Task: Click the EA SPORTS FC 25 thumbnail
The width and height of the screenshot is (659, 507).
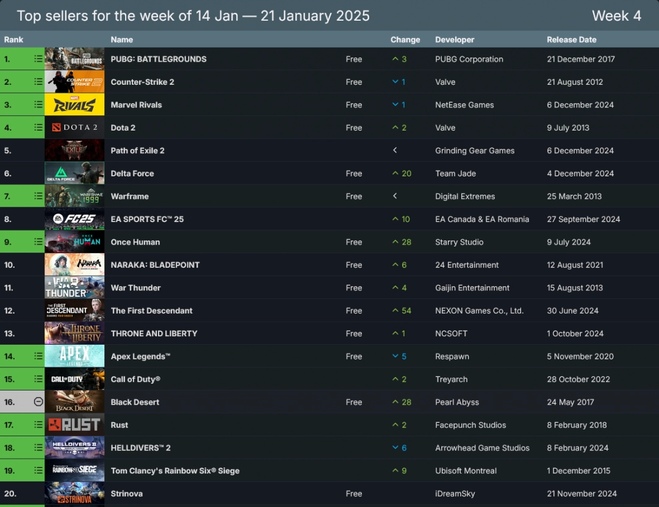Action: (74, 219)
